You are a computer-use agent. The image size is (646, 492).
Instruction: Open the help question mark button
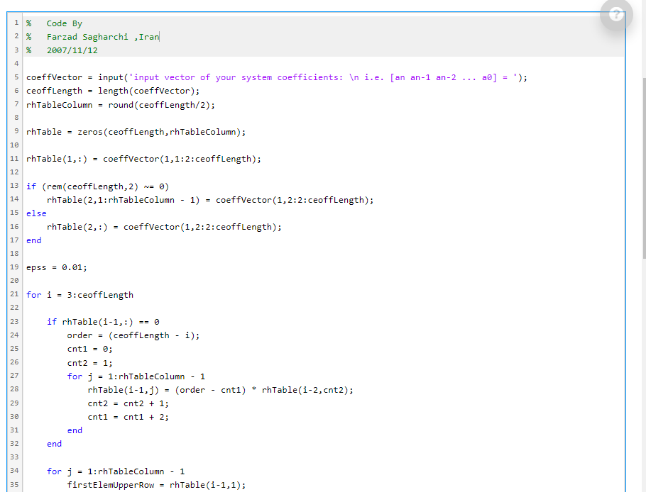coord(616,14)
